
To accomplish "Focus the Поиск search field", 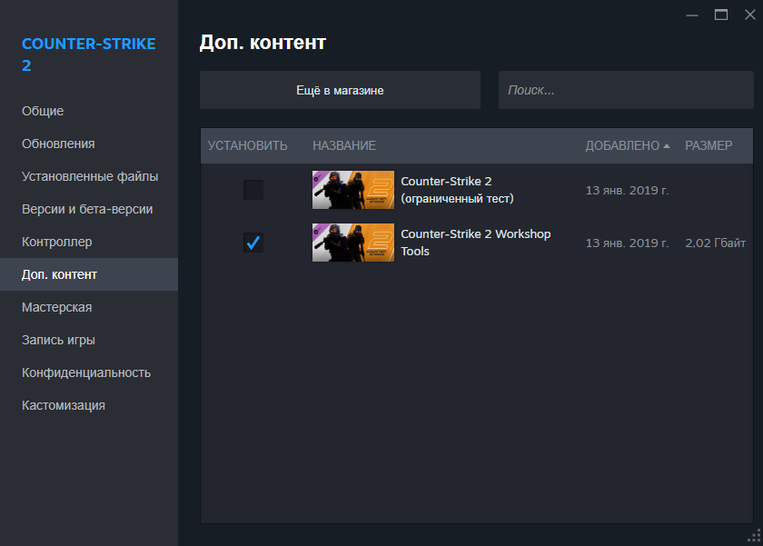I will pos(626,90).
